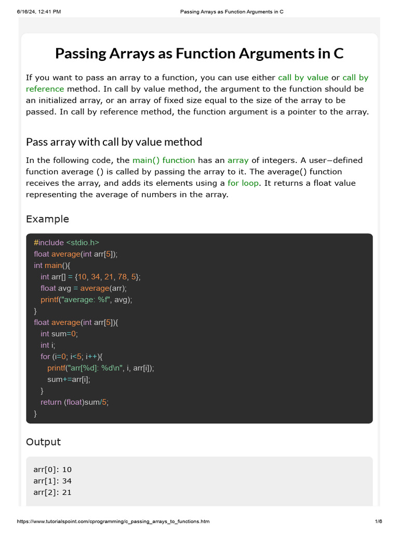This screenshot has width=399, height=533.
Task: Click the large bold page title heading
Action: [x=199, y=54]
